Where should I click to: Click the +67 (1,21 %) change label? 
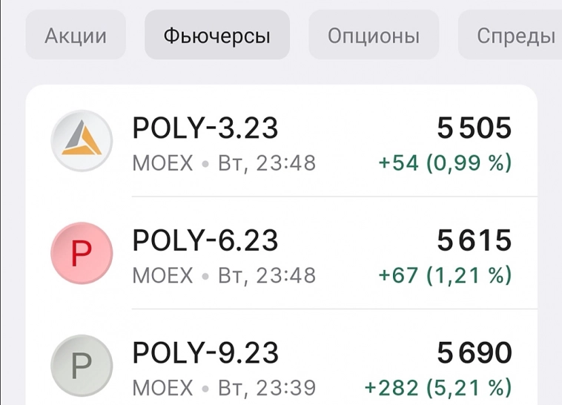(x=445, y=275)
